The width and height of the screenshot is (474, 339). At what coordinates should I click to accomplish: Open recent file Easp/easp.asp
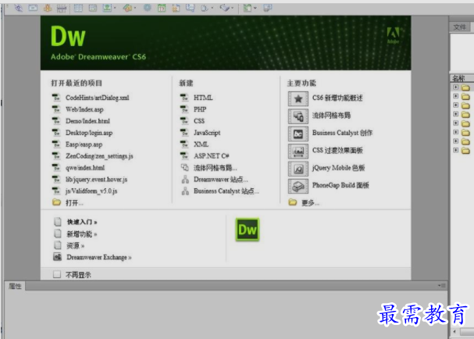(84, 145)
